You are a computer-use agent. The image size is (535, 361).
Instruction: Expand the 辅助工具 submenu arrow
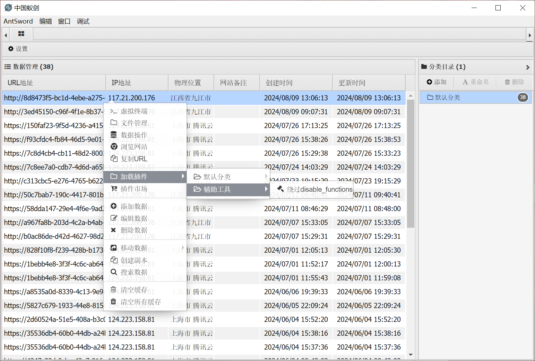pyautogui.click(x=266, y=189)
